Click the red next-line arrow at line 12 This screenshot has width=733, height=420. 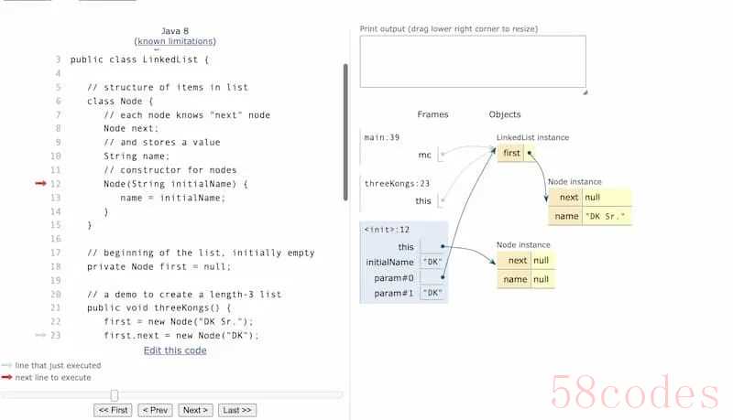[x=40, y=183]
